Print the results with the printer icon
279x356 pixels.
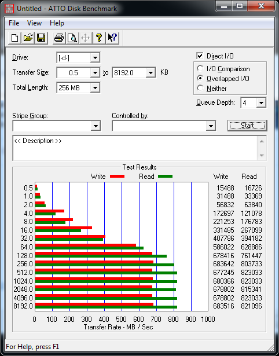59,38
